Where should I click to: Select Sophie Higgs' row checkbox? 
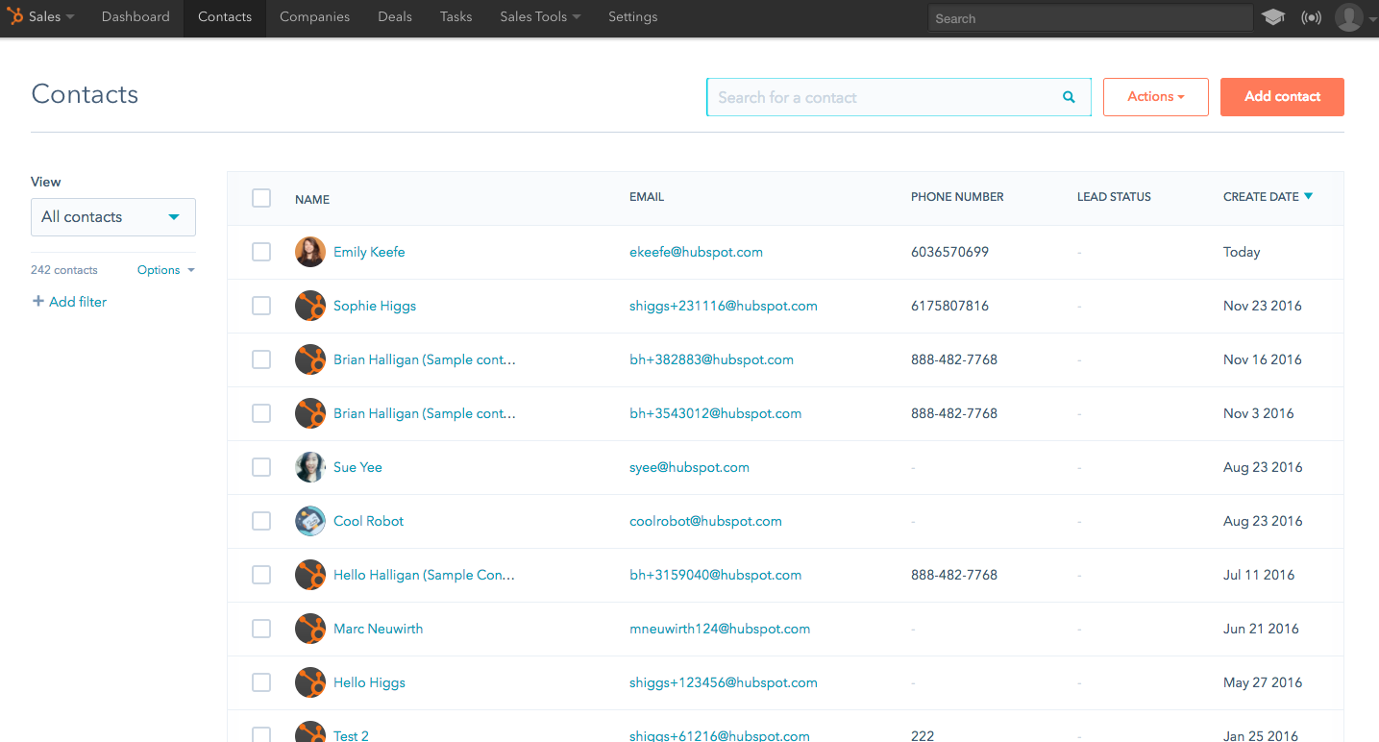point(261,306)
